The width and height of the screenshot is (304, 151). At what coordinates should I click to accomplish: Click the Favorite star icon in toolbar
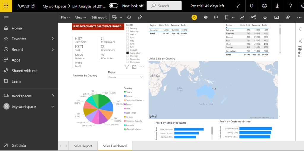tap(265, 18)
